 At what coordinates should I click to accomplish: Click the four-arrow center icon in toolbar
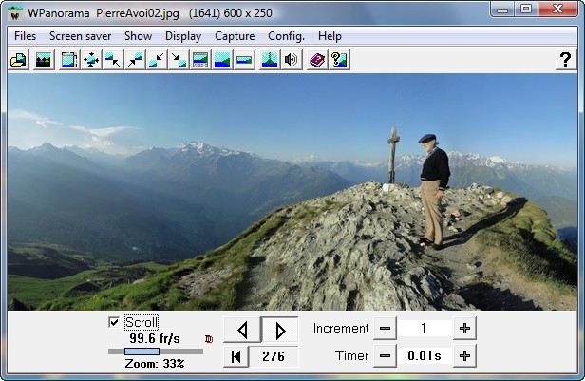click(91, 60)
